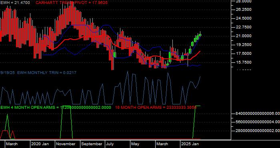Click the March marker before 2025 Jan

coord(162,144)
